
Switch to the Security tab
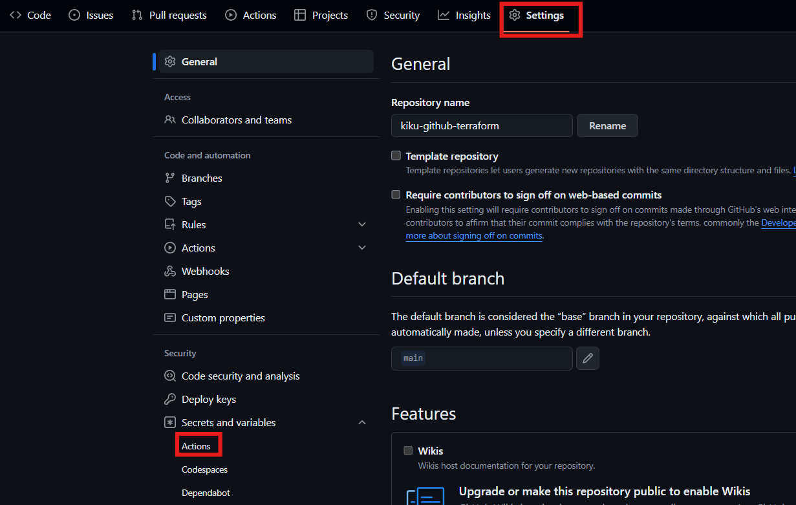pos(393,15)
